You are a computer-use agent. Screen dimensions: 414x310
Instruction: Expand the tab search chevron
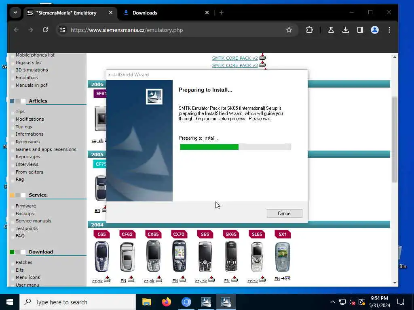tap(15, 13)
